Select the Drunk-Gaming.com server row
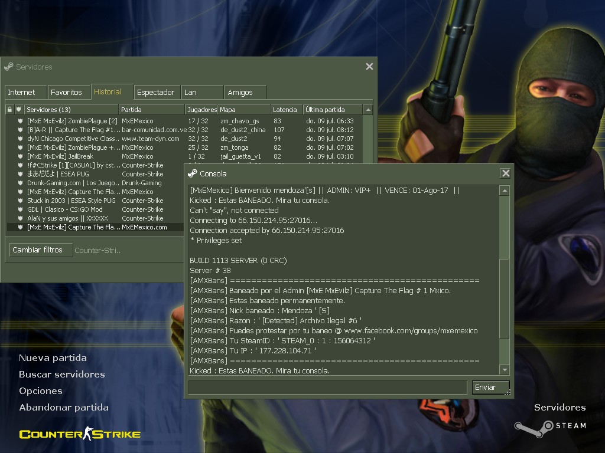 (x=95, y=183)
